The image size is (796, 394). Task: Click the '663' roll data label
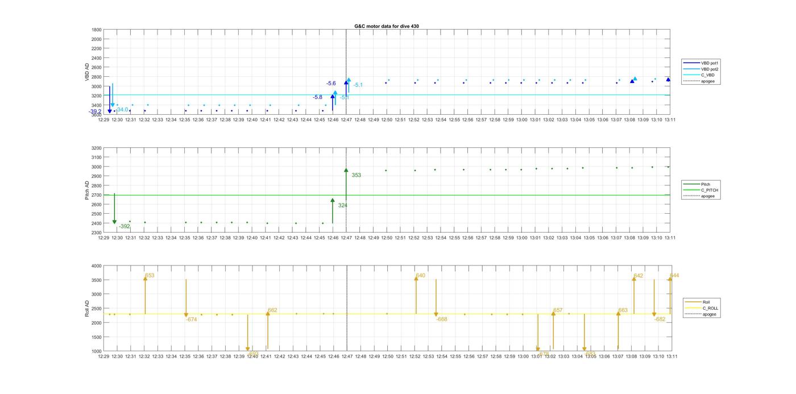(623, 310)
